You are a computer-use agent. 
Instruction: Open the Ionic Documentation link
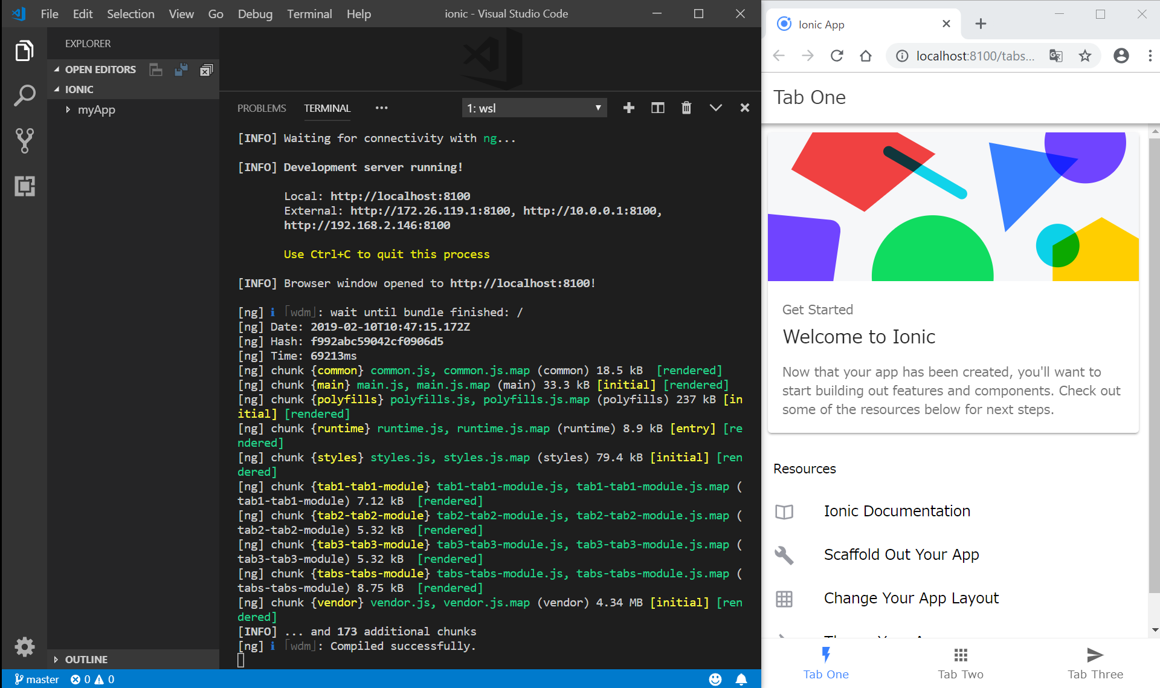(897, 511)
